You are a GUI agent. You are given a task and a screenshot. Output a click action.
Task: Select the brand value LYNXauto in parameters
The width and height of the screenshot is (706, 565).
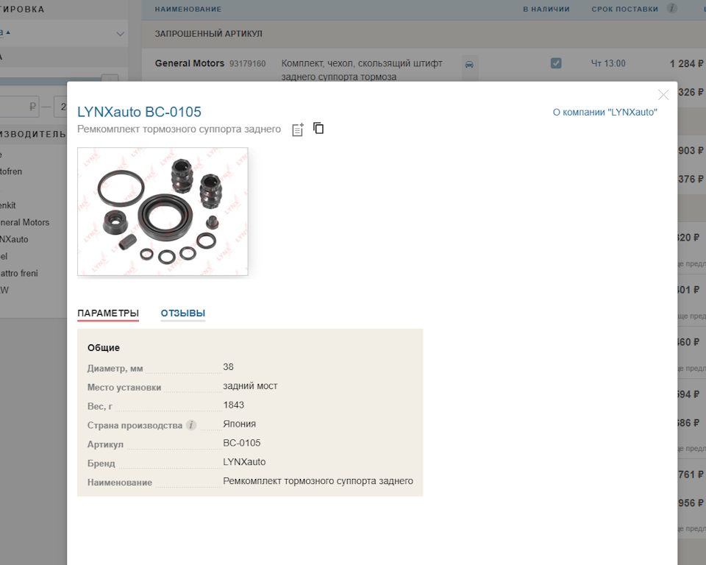(x=244, y=462)
